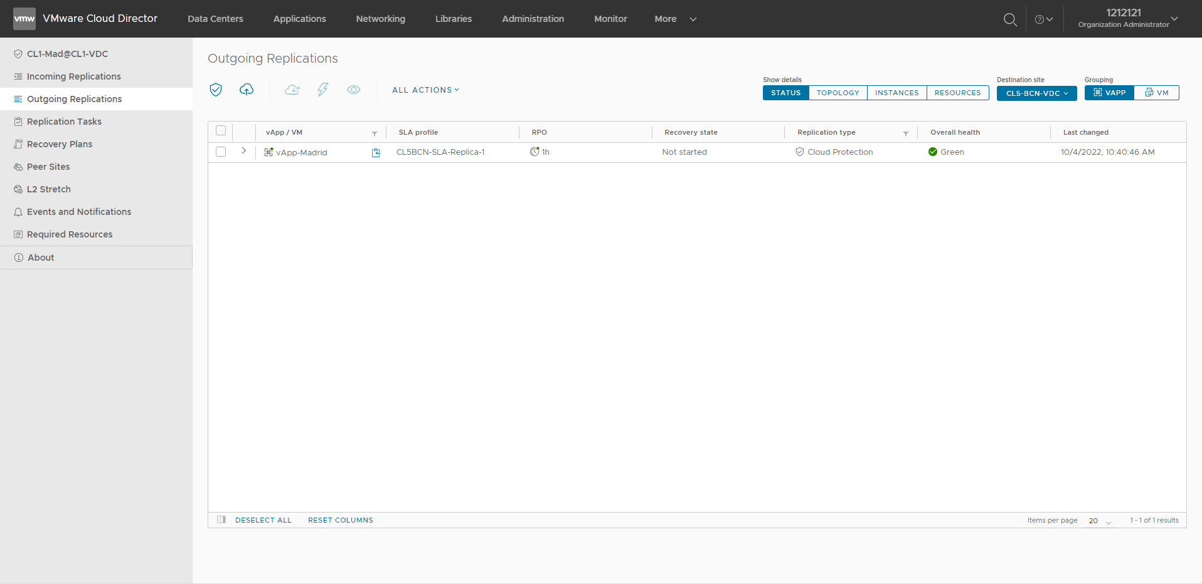
Task: Sort by SLA profile column header
Action: coord(418,132)
